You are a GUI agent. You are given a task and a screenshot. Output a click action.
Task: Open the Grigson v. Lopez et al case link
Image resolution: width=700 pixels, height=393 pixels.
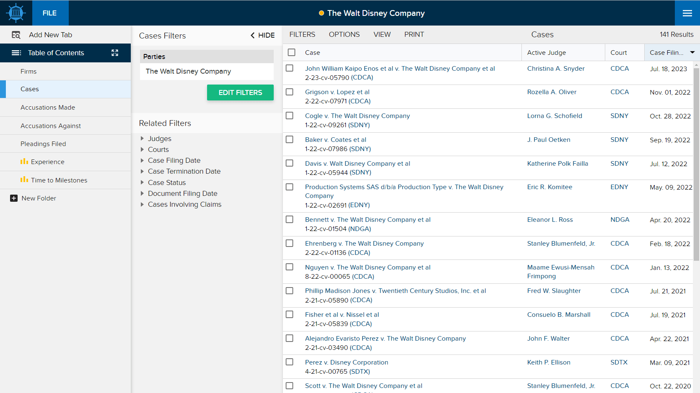tap(337, 92)
